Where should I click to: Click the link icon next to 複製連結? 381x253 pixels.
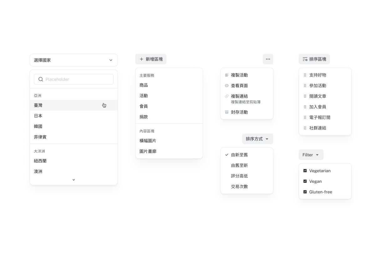point(227,96)
